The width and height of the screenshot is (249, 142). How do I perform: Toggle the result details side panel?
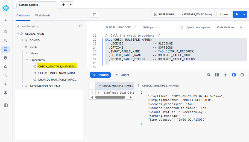[234, 75]
